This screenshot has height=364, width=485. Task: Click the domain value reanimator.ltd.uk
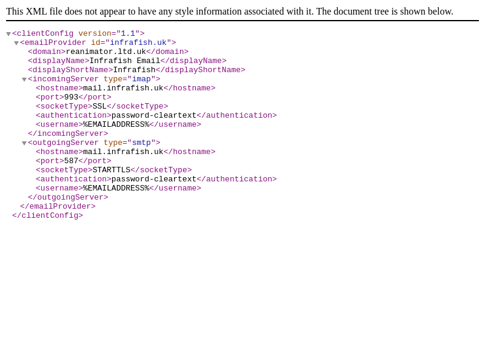tap(105, 52)
